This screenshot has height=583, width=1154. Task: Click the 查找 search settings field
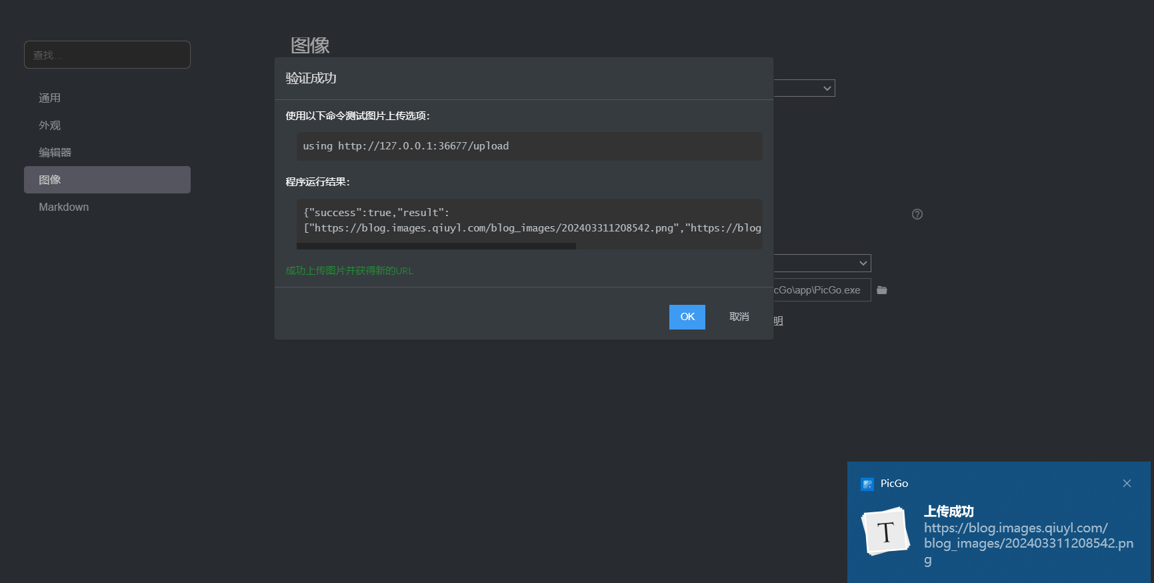pyautogui.click(x=107, y=55)
